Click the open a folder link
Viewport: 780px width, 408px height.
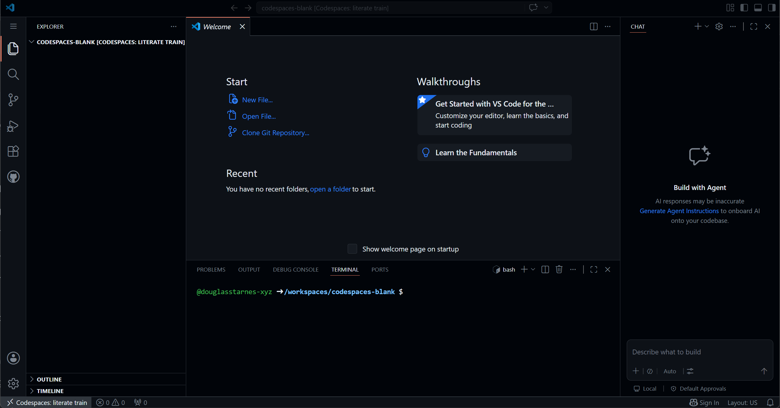pos(331,189)
